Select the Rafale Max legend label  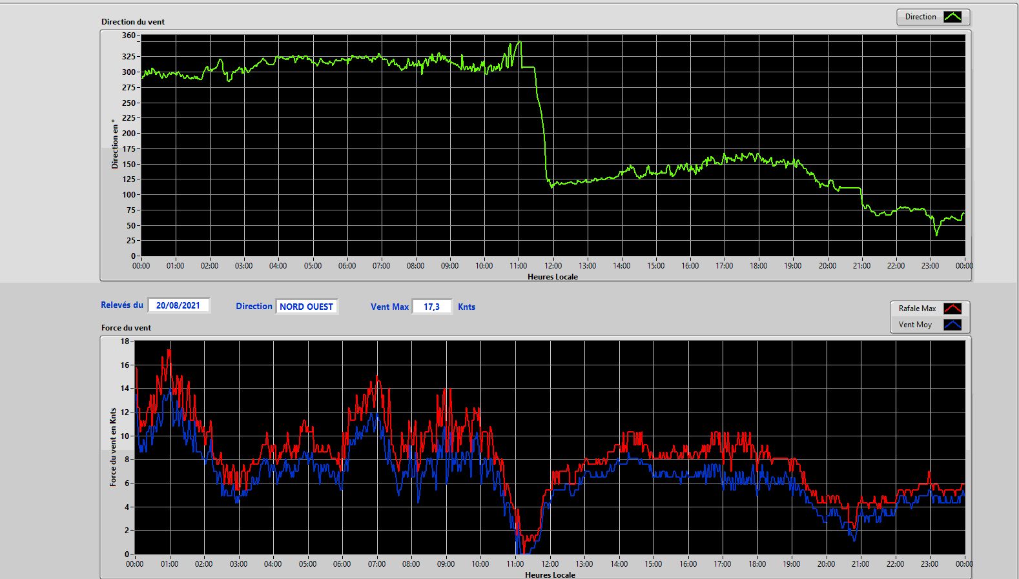click(917, 309)
